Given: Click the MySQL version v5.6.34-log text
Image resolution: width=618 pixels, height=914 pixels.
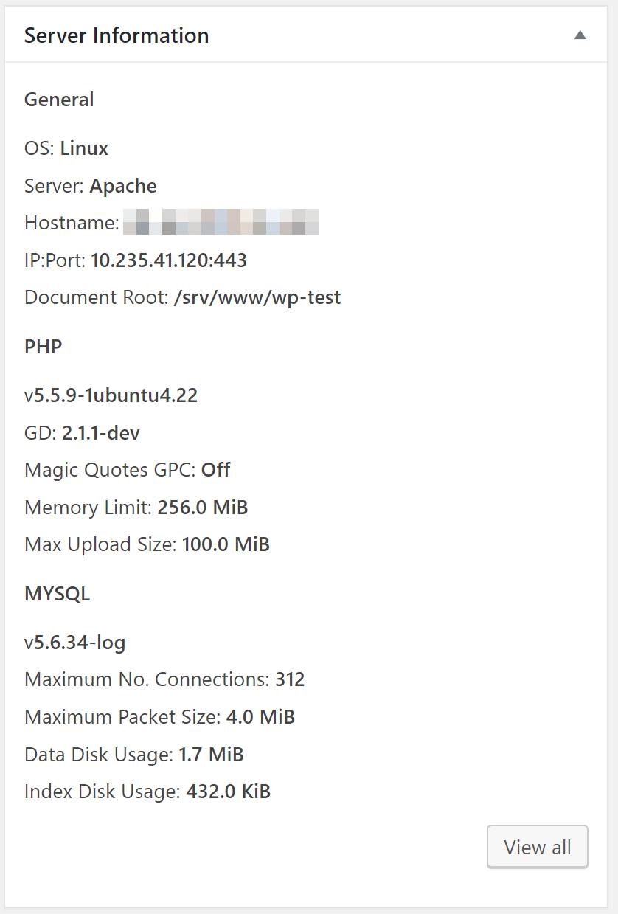Looking at the screenshot, I should [75, 643].
